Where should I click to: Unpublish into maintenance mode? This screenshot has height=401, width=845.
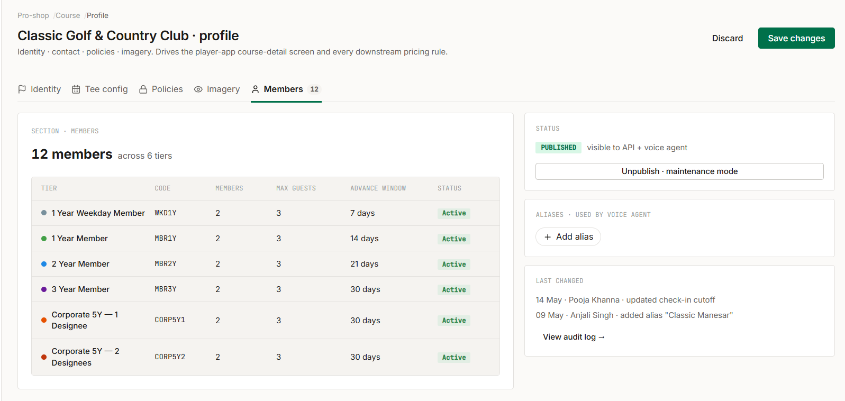click(679, 171)
